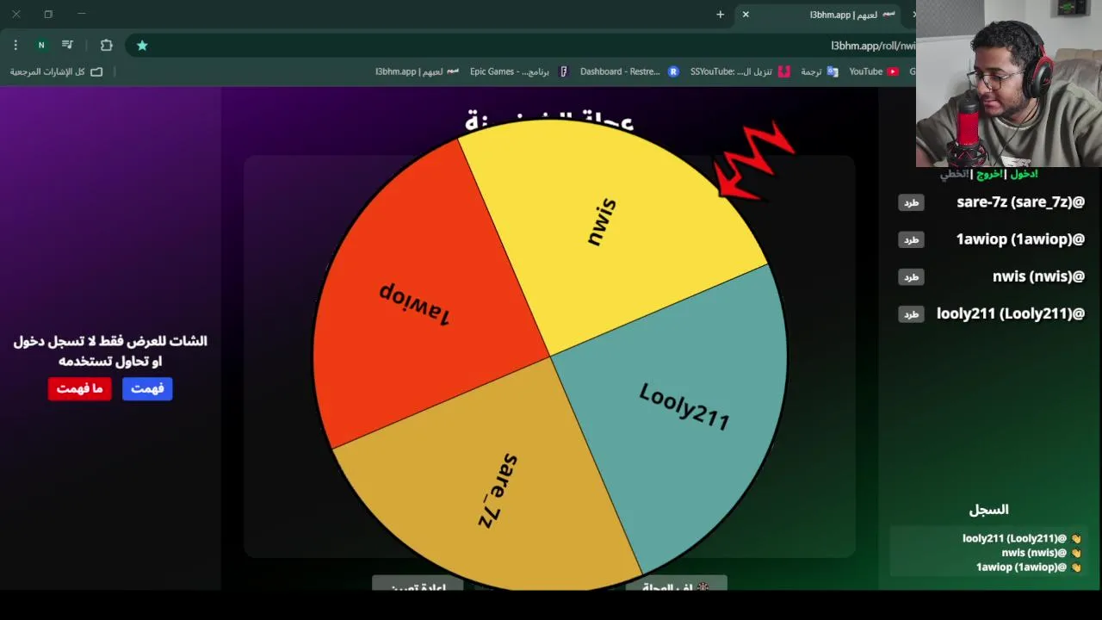Screen dimensions: 1102x620
Task: Open the Dashboard - Restream bookmark
Action: pos(629,71)
